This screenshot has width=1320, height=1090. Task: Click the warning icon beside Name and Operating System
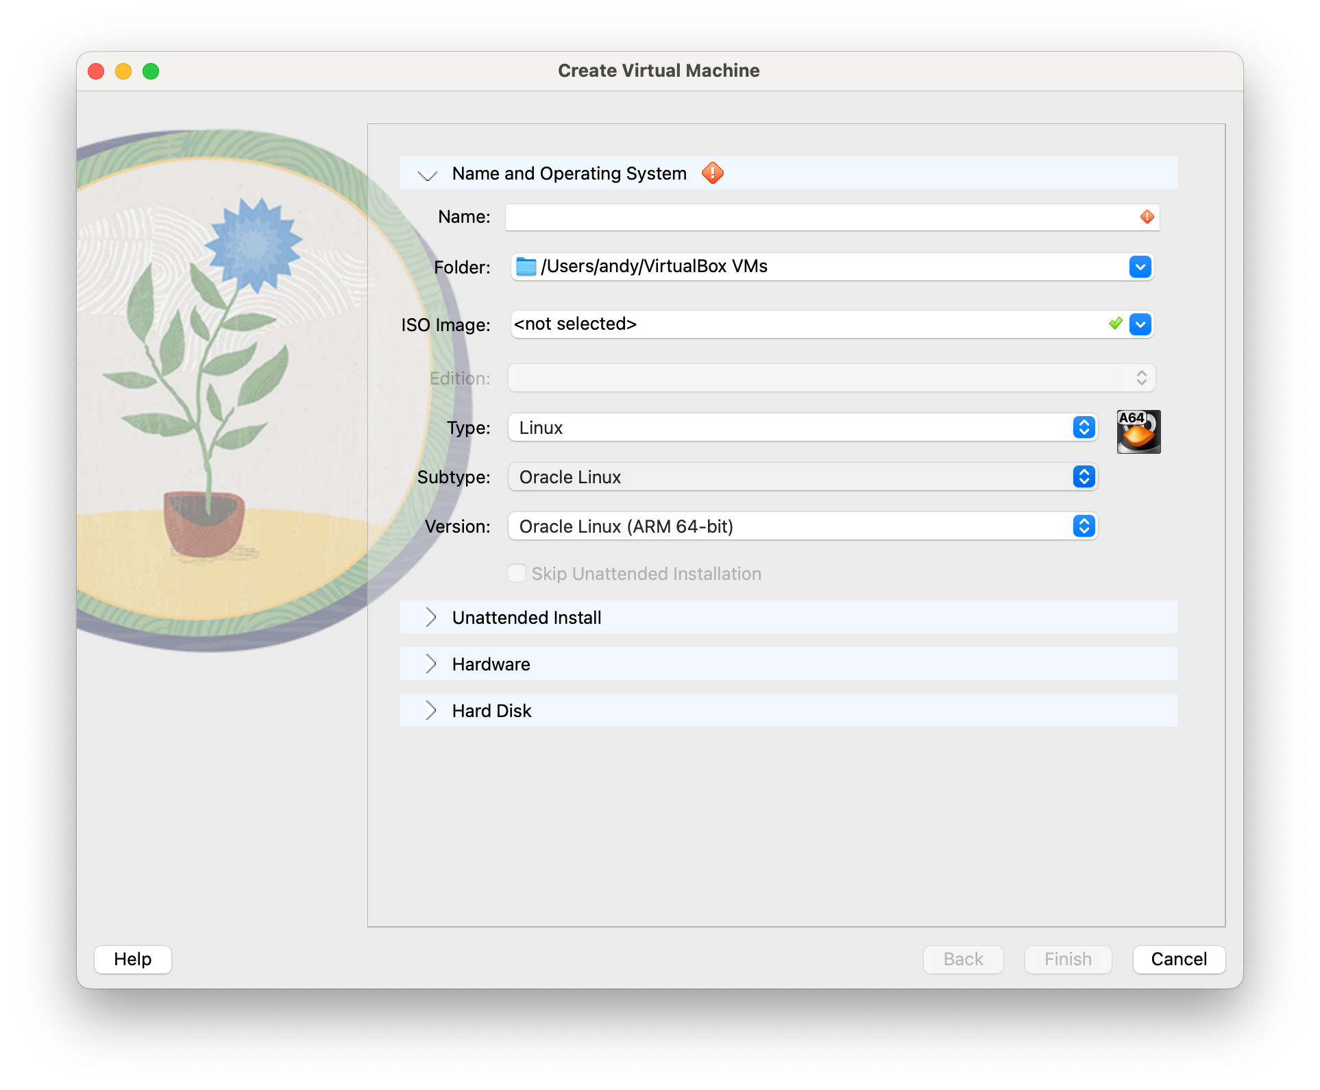[712, 173]
